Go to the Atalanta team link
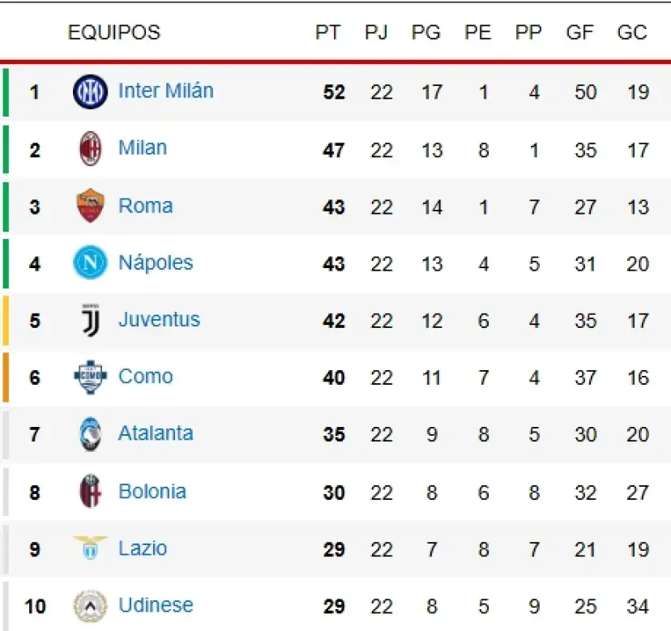Screen dimensions: 671x631 point(156,433)
